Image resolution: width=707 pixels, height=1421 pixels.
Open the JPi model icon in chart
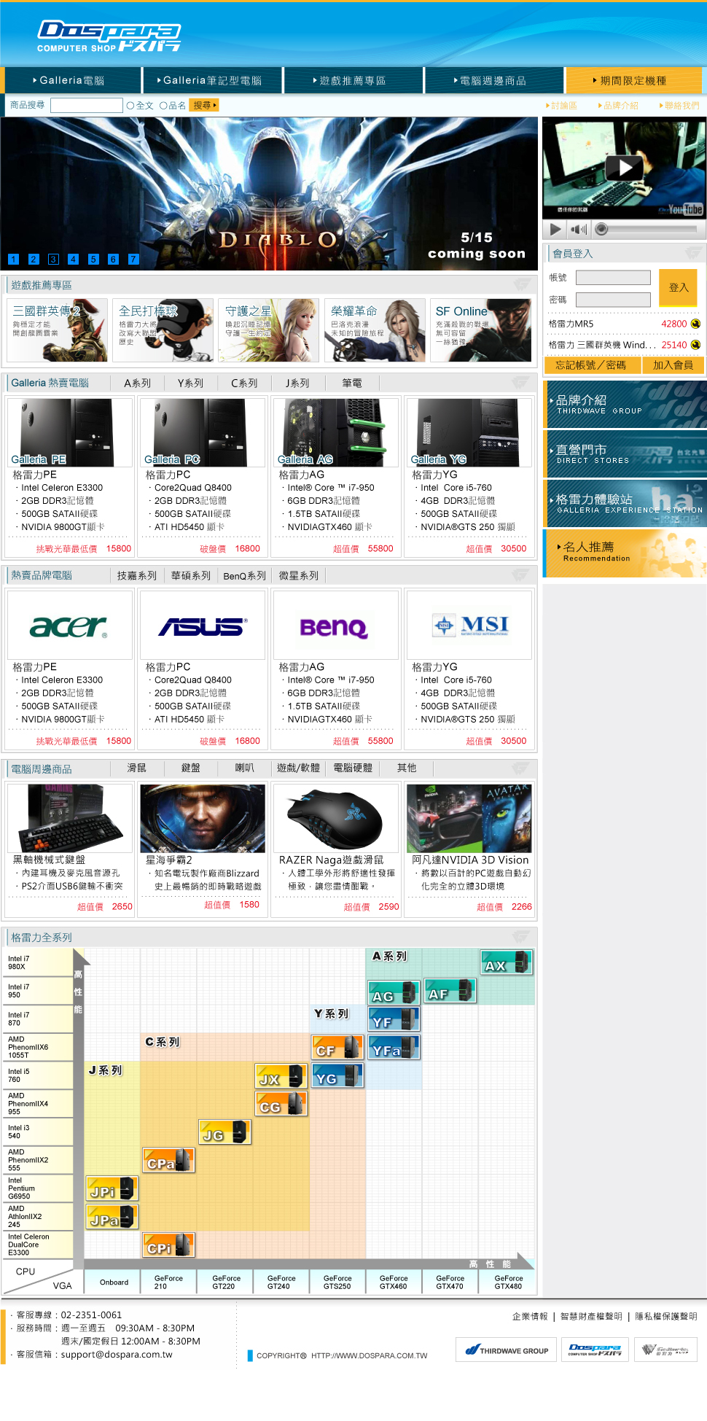point(112,1189)
